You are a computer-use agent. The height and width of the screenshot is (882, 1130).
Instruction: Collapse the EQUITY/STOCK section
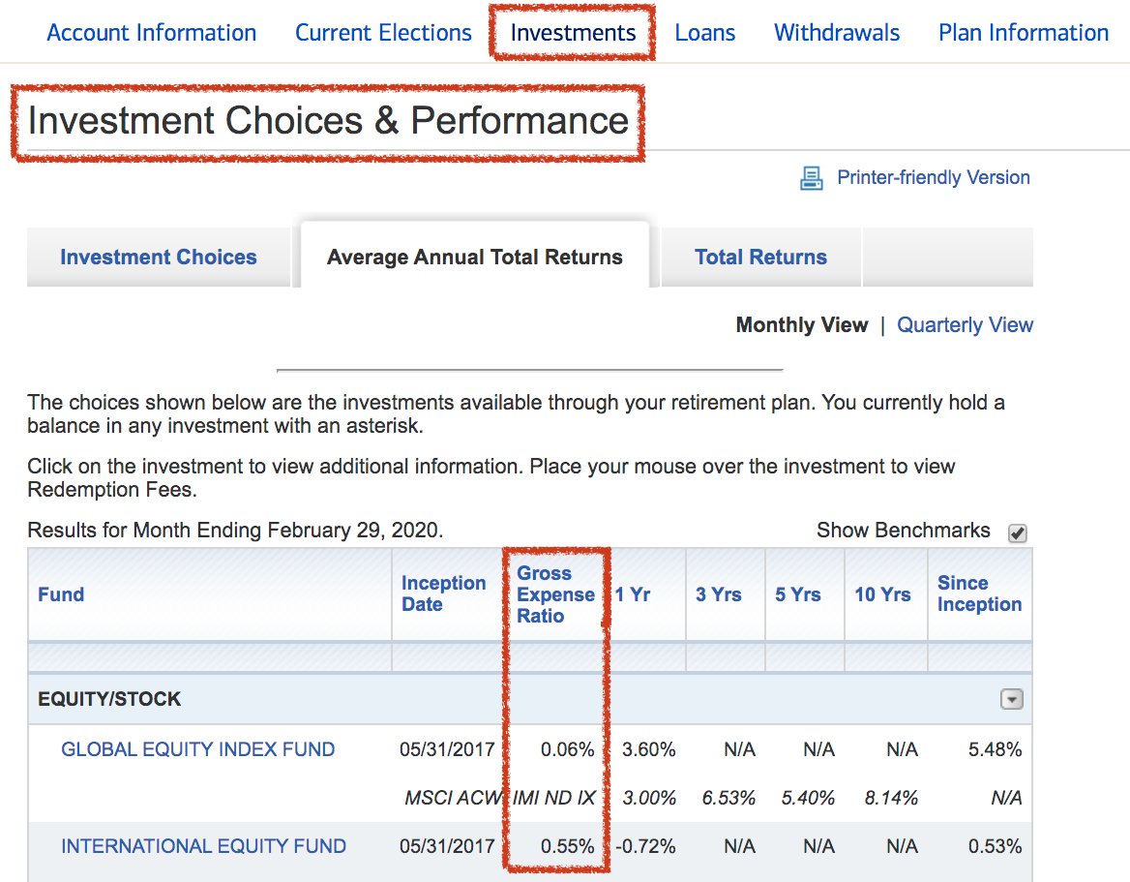click(x=1011, y=699)
